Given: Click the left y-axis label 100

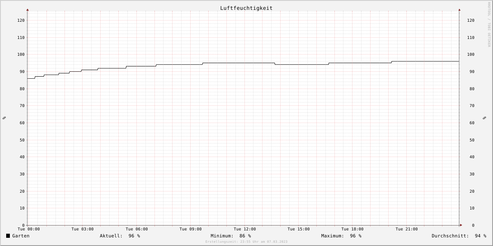Looking at the screenshot, I should pos(21,55).
